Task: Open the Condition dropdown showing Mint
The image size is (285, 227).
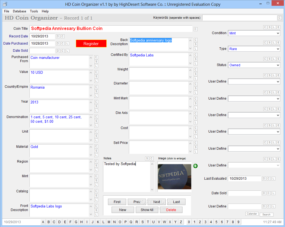Action: pos(254,33)
